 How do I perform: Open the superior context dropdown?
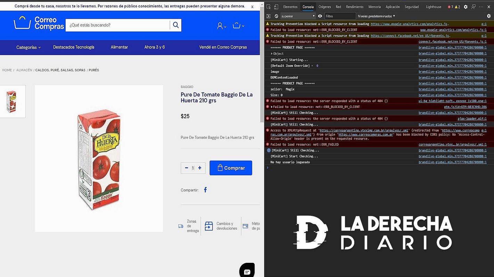click(298, 16)
